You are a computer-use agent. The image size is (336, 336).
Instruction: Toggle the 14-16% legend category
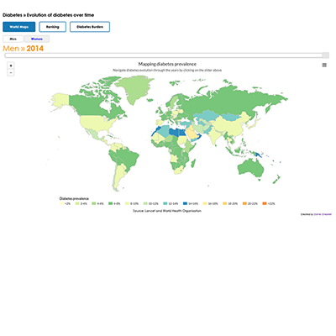(x=191, y=203)
